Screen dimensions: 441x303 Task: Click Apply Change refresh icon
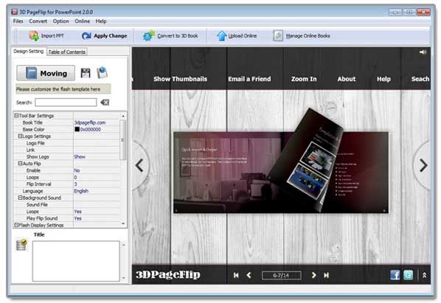(86, 35)
